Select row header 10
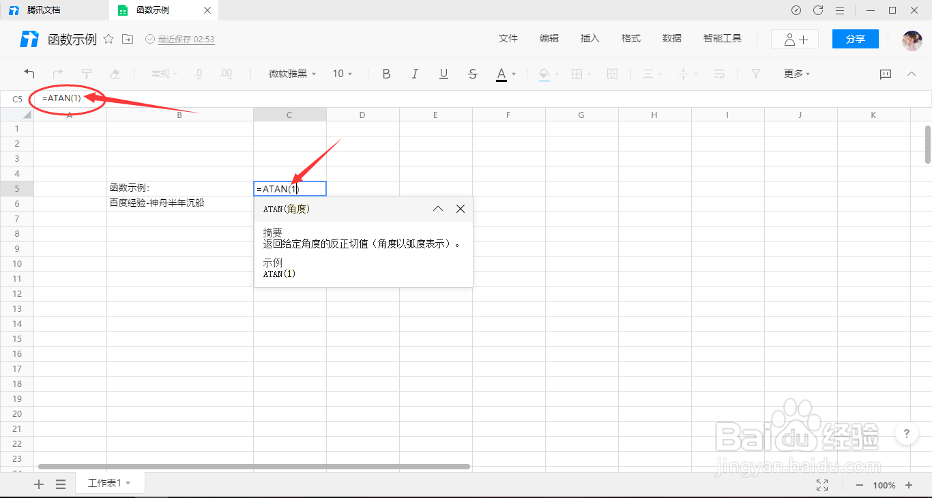 click(x=17, y=263)
